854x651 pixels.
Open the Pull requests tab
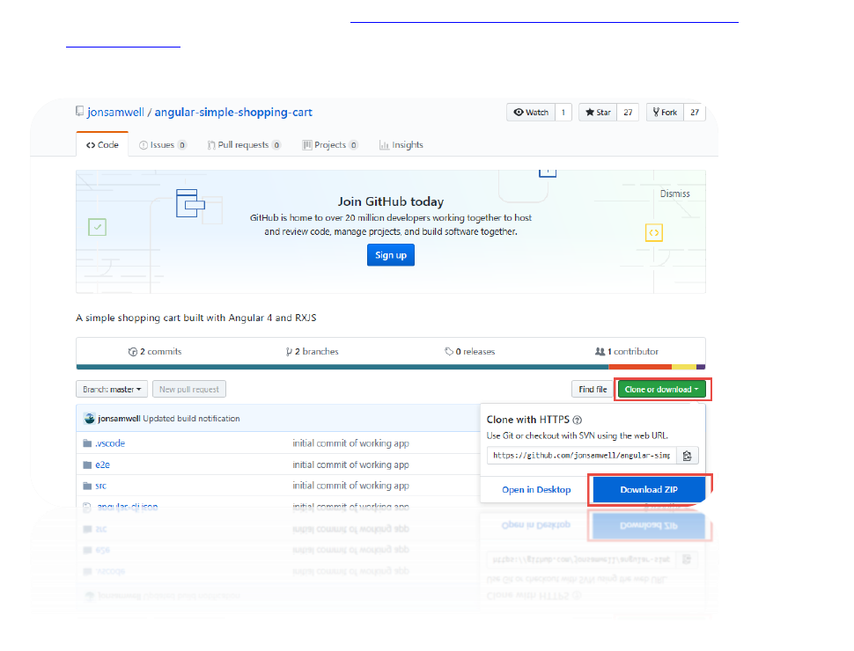pyautogui.click(x=244, y=145)
